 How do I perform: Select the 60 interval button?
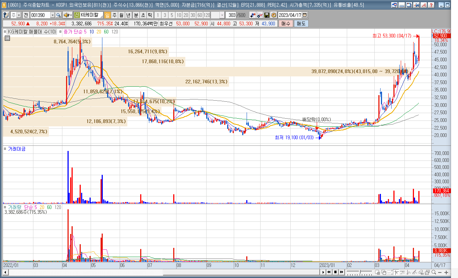[200, 15]
